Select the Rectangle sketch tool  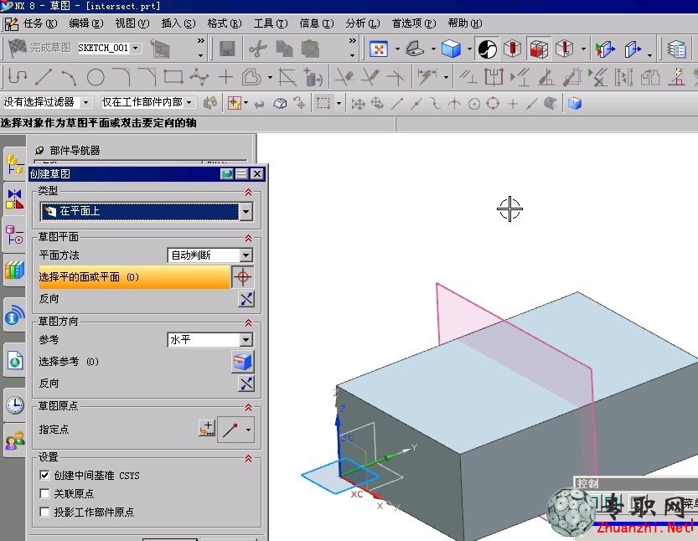click(x=173, y=77)
